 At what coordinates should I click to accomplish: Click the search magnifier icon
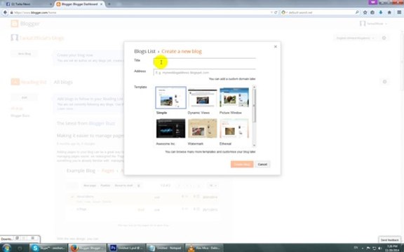tap(357, 13)
